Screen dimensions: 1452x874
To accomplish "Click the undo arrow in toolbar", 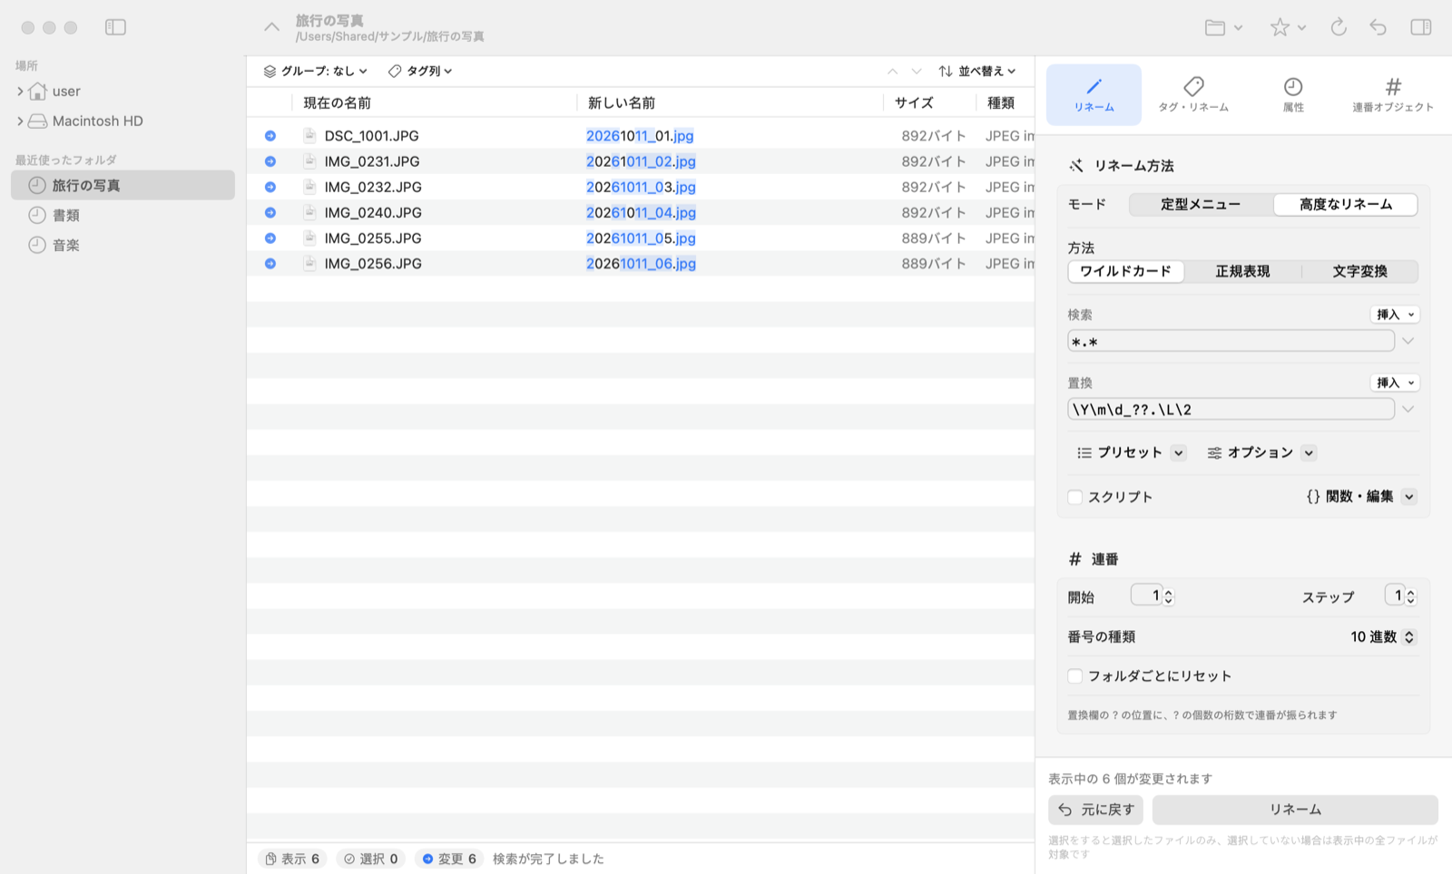I will pyautogui.click(x=1378, y=27).
